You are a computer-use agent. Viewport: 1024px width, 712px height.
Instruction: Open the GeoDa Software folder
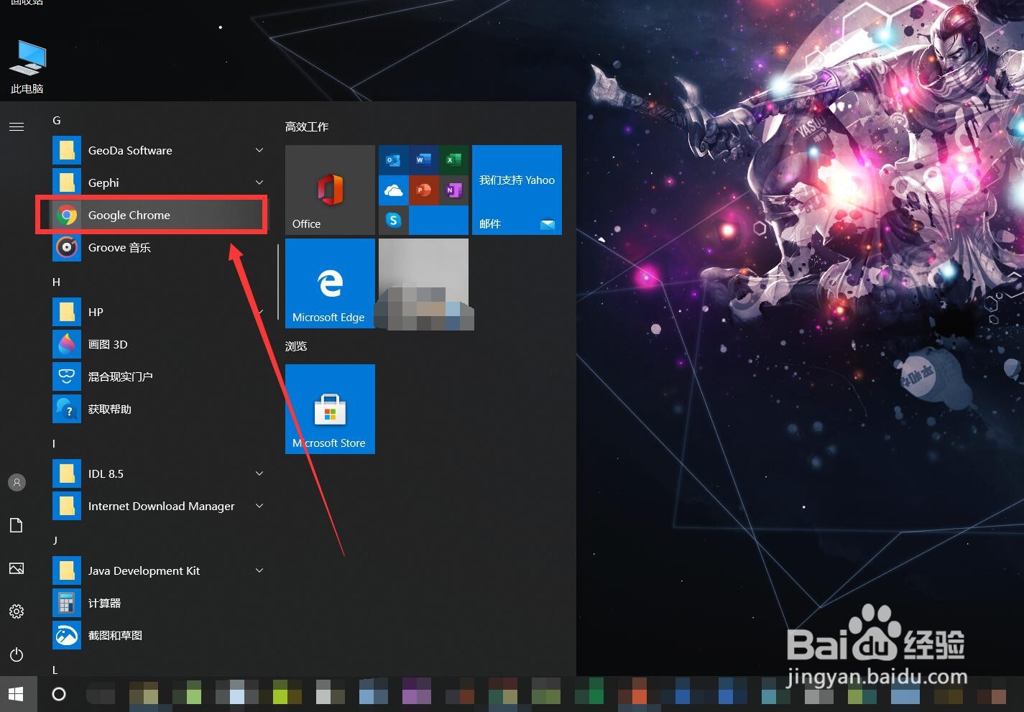pos(158,150)
